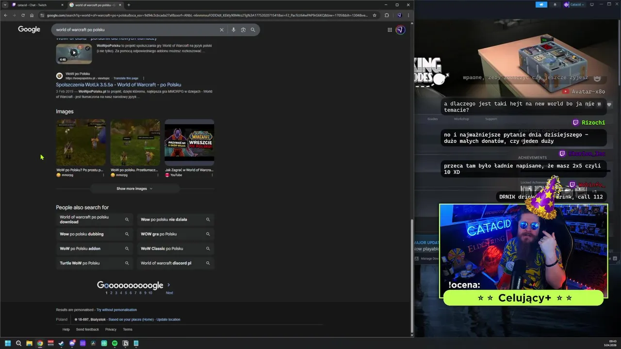Open the Google apps grid

click(390, 30)
